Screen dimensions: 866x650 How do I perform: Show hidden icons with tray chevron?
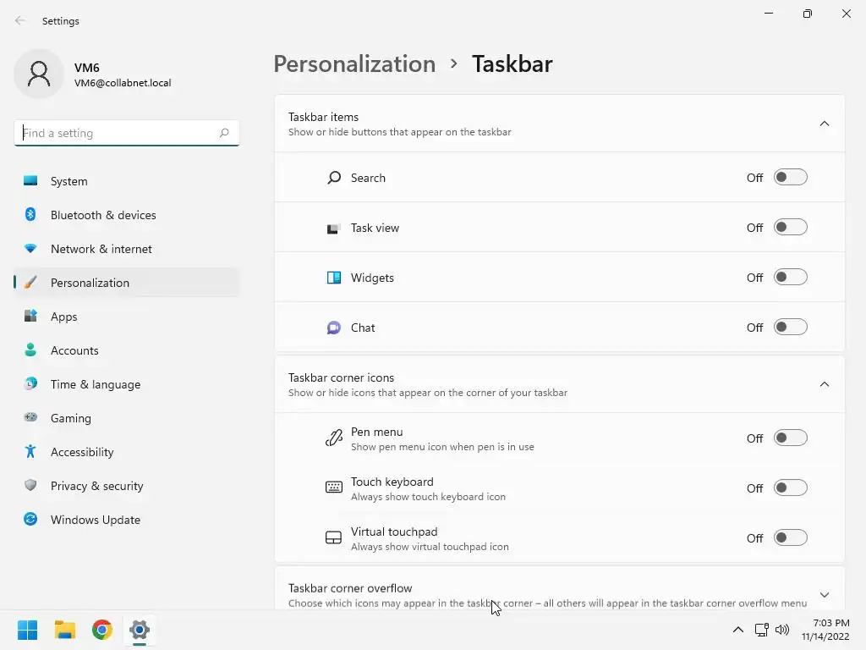(737, 630)
